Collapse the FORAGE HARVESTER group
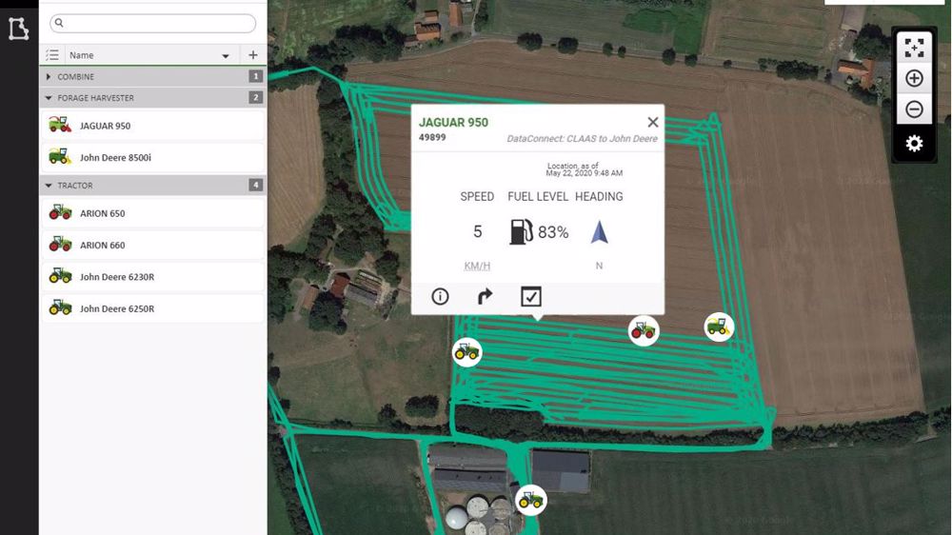The width and height of the screenshot is (952, 535). [49, 98]
